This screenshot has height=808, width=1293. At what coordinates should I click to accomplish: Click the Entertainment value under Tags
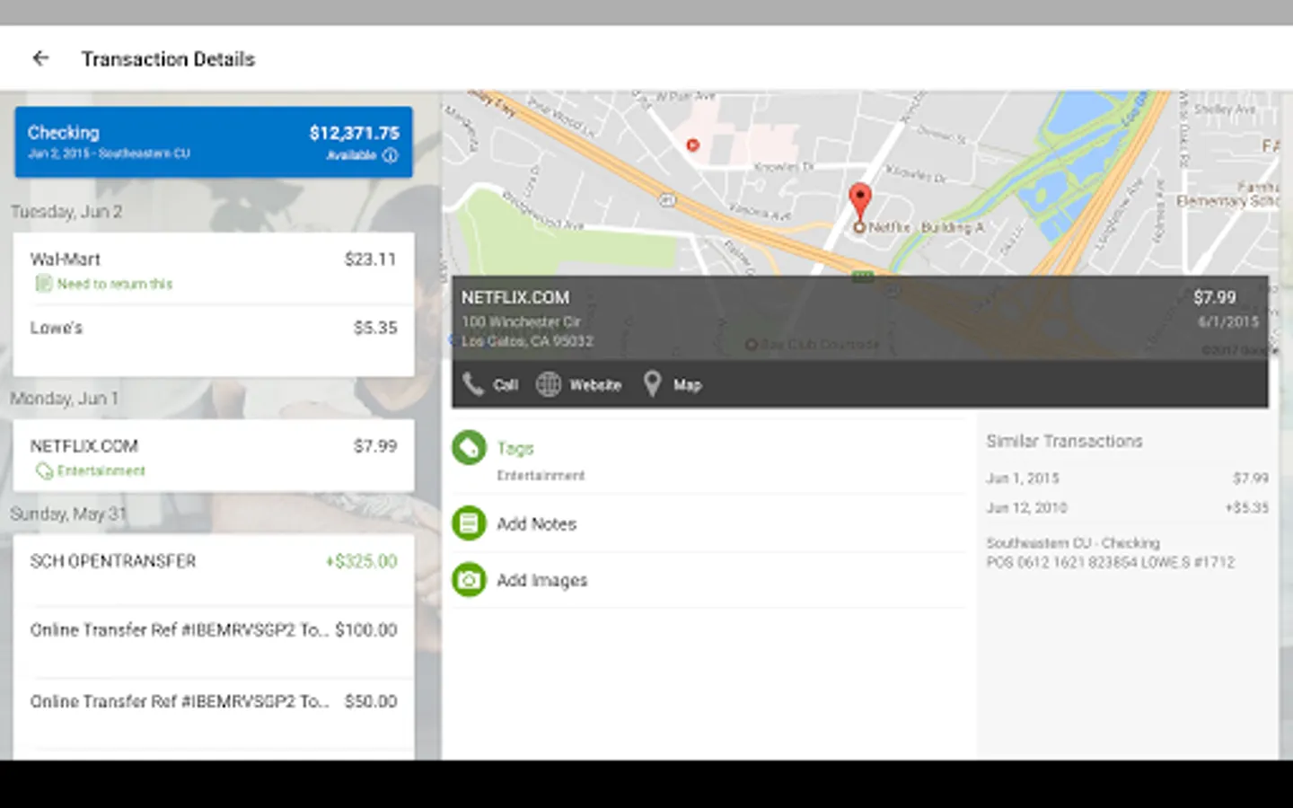click(x=541, y=475)
